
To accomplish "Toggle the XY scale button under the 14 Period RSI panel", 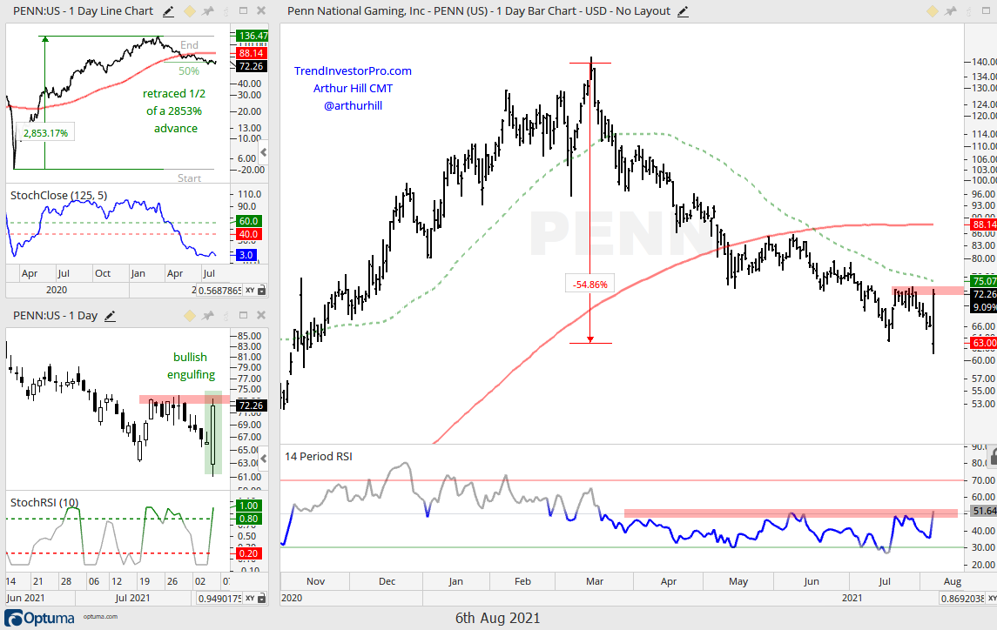I will coord(992,598).
